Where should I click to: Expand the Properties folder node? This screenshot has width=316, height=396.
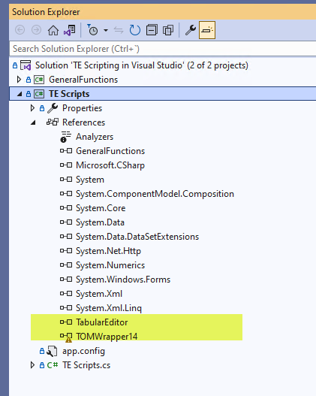tap(32, 108)
